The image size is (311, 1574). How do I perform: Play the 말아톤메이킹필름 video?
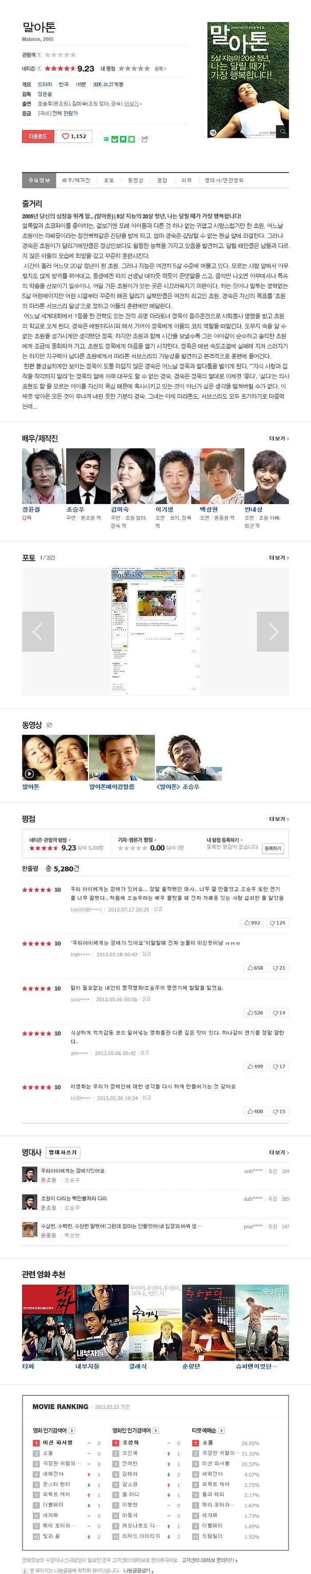click(x=122, y=757)
